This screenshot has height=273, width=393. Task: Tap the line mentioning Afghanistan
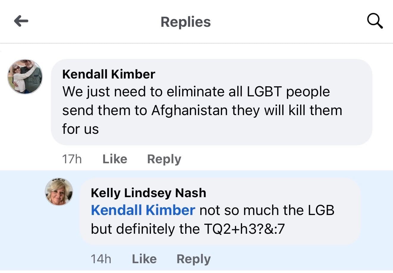(x=202, y=111)
